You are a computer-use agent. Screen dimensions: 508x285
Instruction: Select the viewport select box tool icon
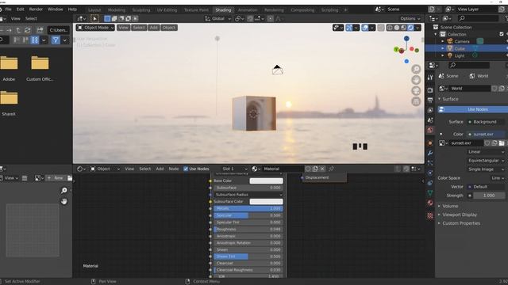click(94, 19)
